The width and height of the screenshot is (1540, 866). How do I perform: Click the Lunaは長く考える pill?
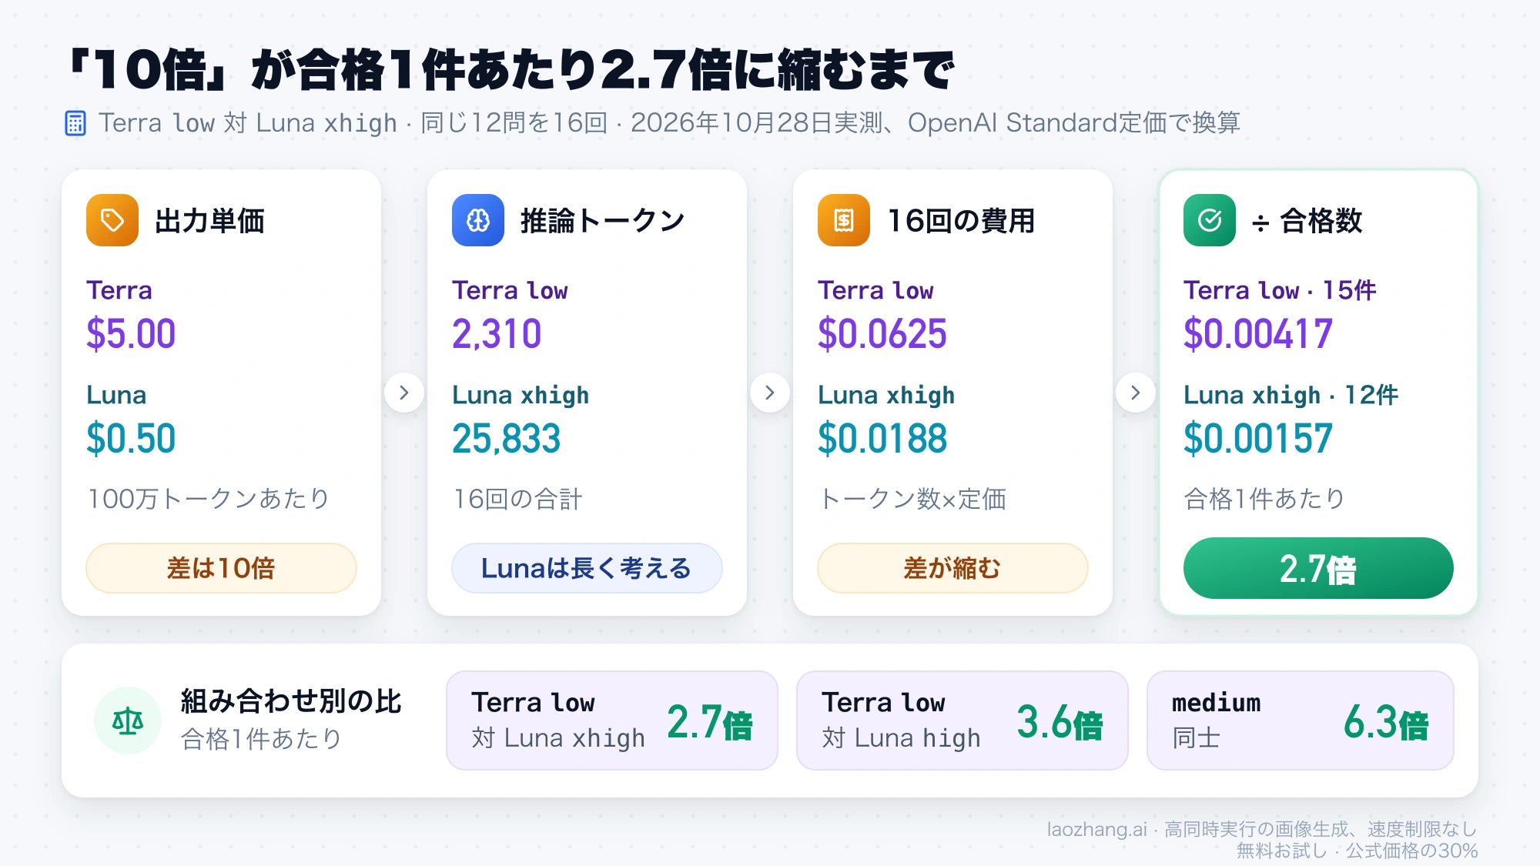pos(587,568)
